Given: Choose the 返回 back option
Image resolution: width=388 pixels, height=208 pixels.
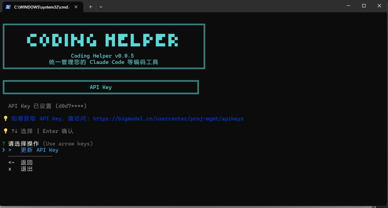Looking at the screenshot, I should (27, 162).
